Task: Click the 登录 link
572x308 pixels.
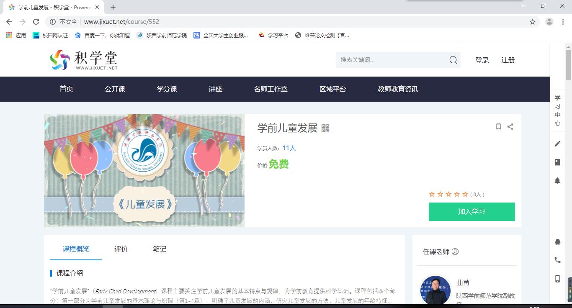Action: coord(482,60)
